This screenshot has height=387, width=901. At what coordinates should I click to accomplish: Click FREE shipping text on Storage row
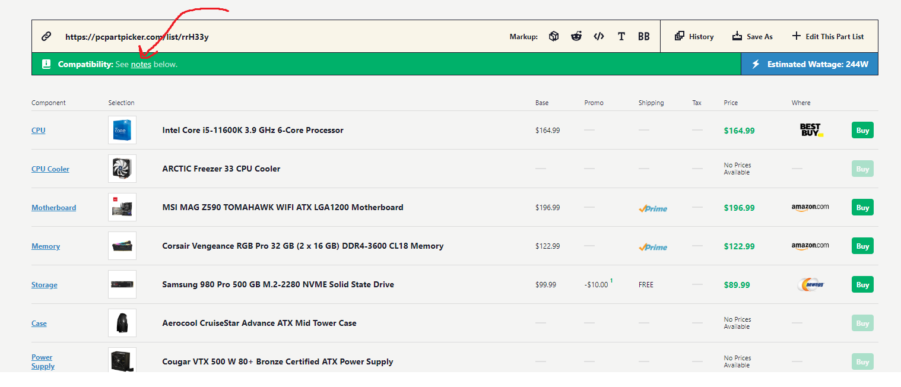646,285
